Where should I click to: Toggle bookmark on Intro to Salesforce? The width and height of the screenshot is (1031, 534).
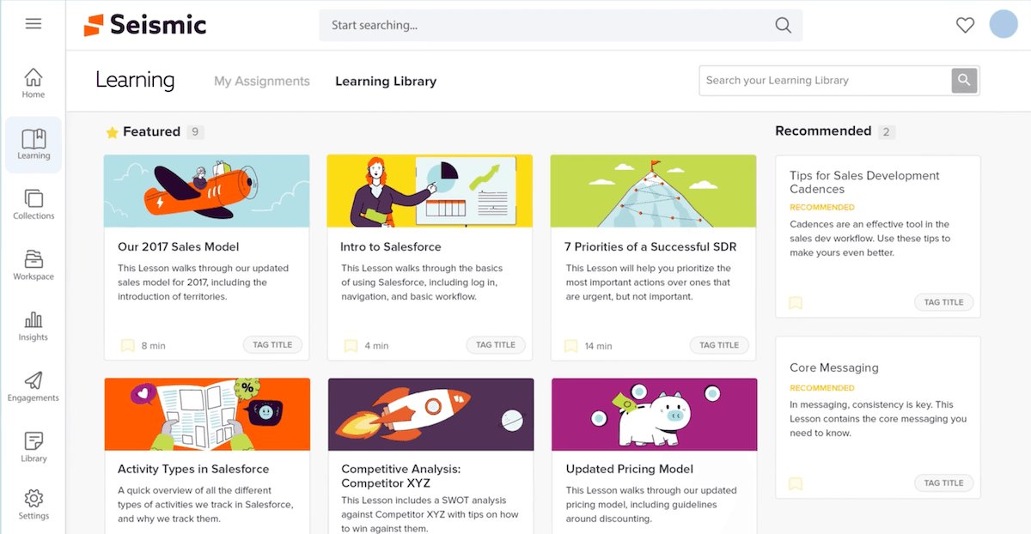(x=351, y=345)
